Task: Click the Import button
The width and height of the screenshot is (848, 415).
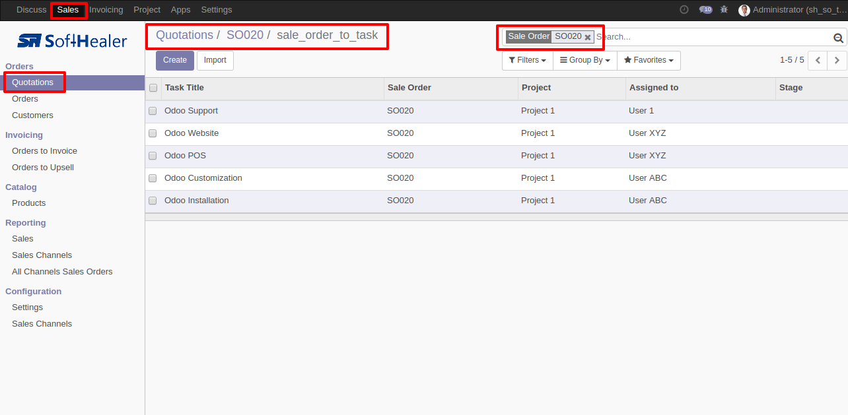Action: 215,60
